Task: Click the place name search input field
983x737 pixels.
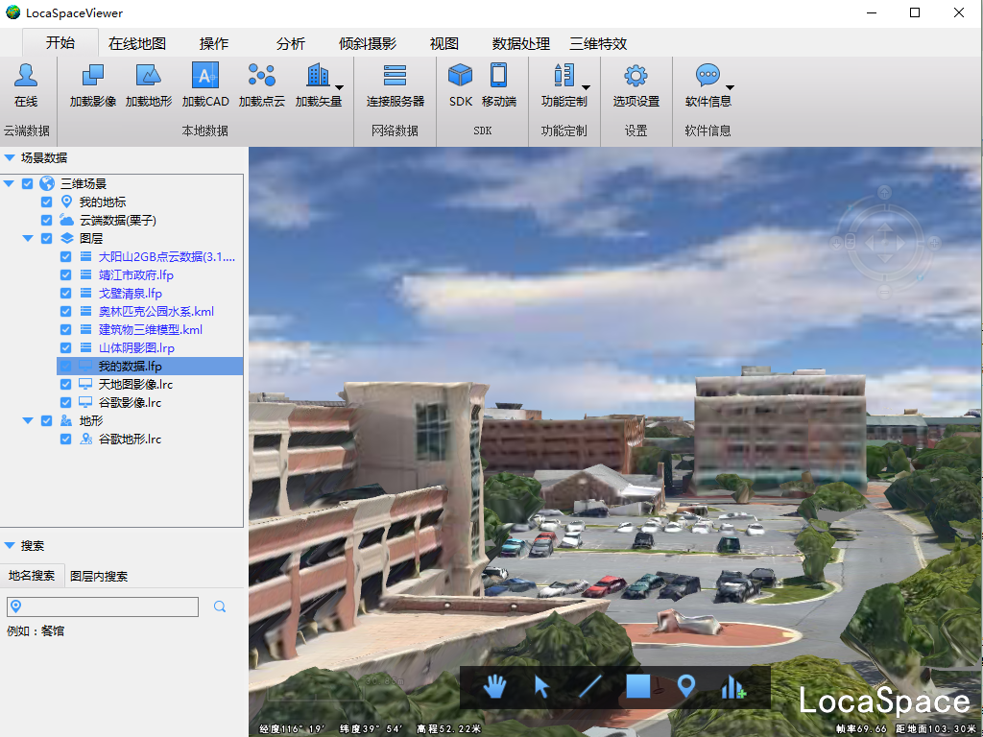Action: (102, 606)
